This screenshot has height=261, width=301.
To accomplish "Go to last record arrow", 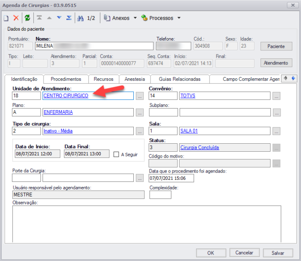I will click(69, 18).
